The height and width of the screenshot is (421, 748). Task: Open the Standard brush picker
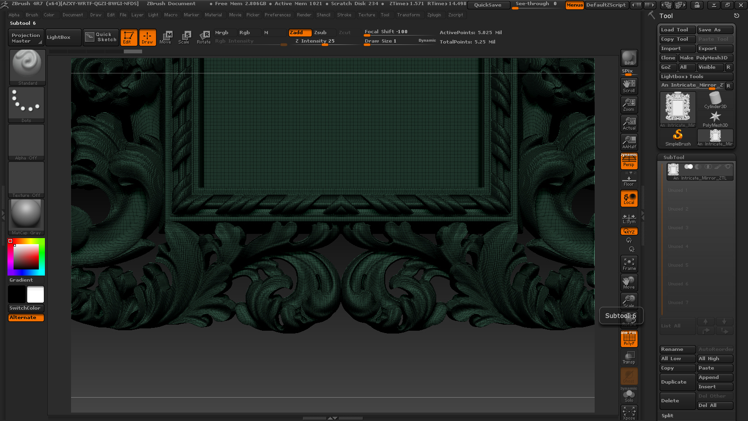(x=27, y=67)
